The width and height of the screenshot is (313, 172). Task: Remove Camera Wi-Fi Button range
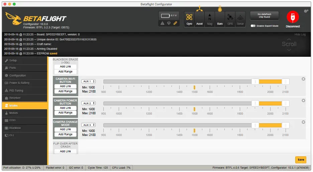(303, 79)
